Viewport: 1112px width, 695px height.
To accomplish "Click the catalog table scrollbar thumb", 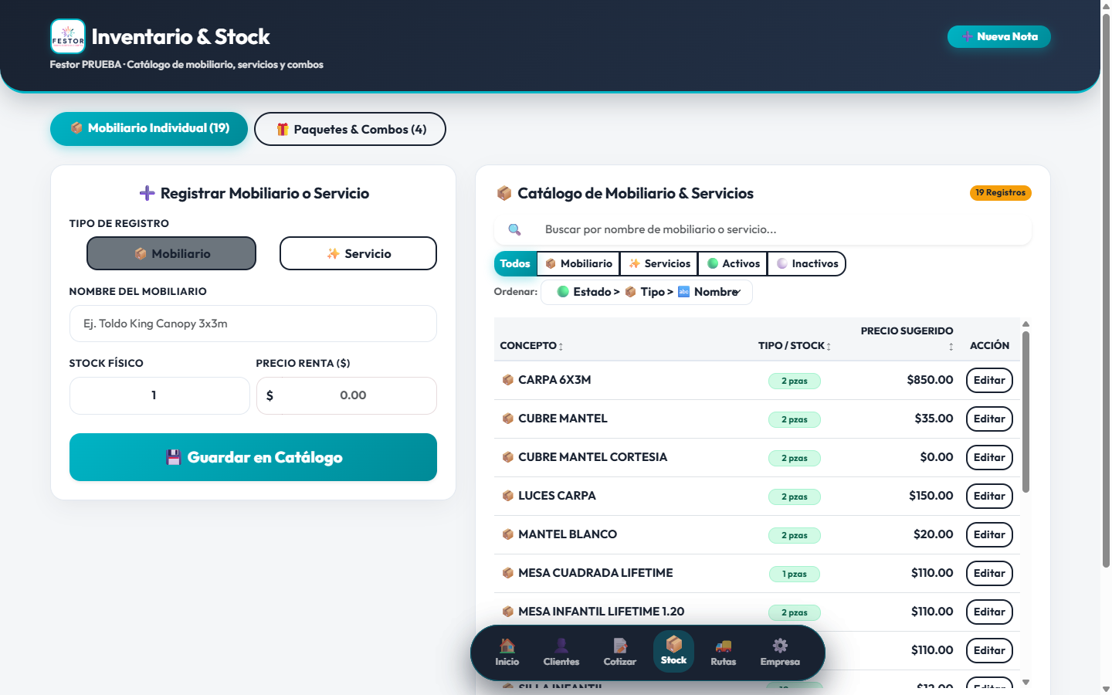I will coord(1026,412).
